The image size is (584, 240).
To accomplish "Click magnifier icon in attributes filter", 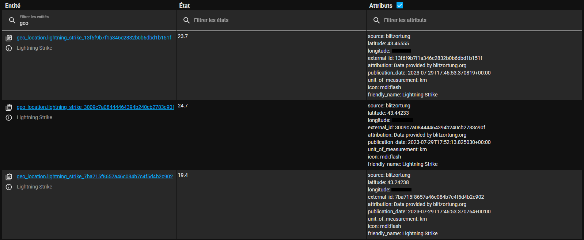I will click(376, 20).
